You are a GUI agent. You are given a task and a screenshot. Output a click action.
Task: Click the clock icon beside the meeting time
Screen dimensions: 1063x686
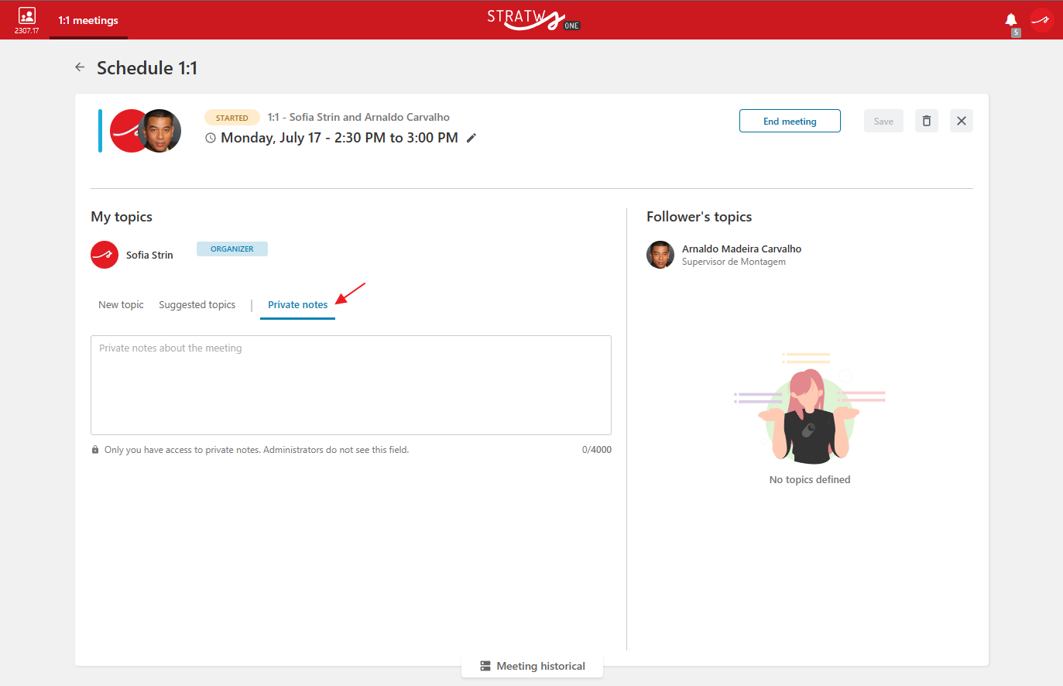tap(211, 138)
